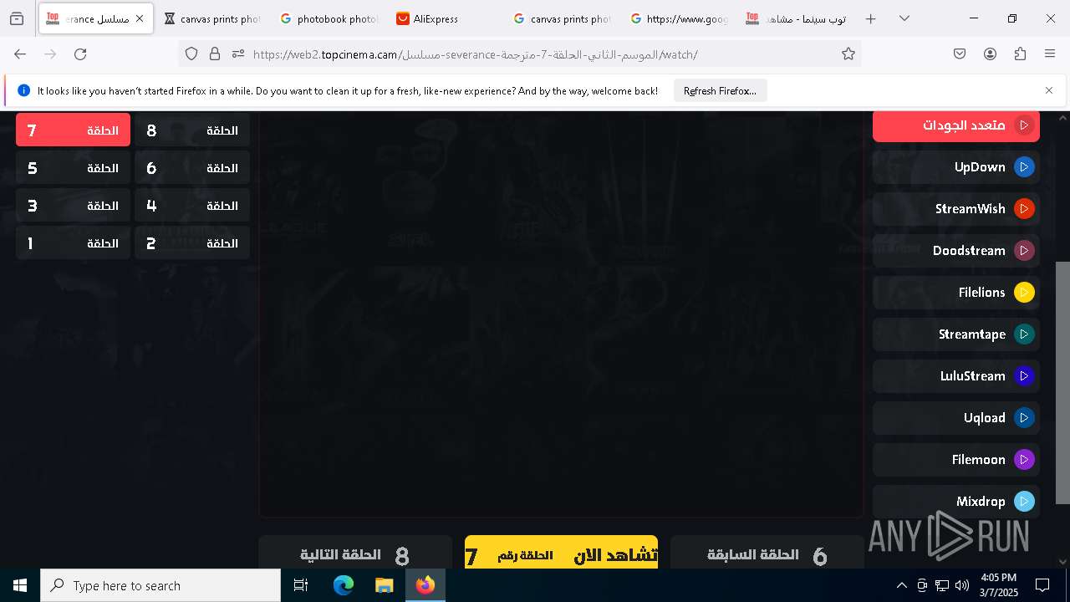Screen dimensions: 1070x602
Task: Launch Microsoft Edge from taskbar
Action: pos(344,585)
